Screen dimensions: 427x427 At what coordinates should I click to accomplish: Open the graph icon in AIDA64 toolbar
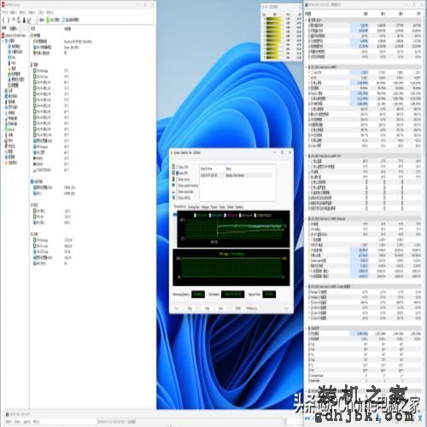point(29,20)
